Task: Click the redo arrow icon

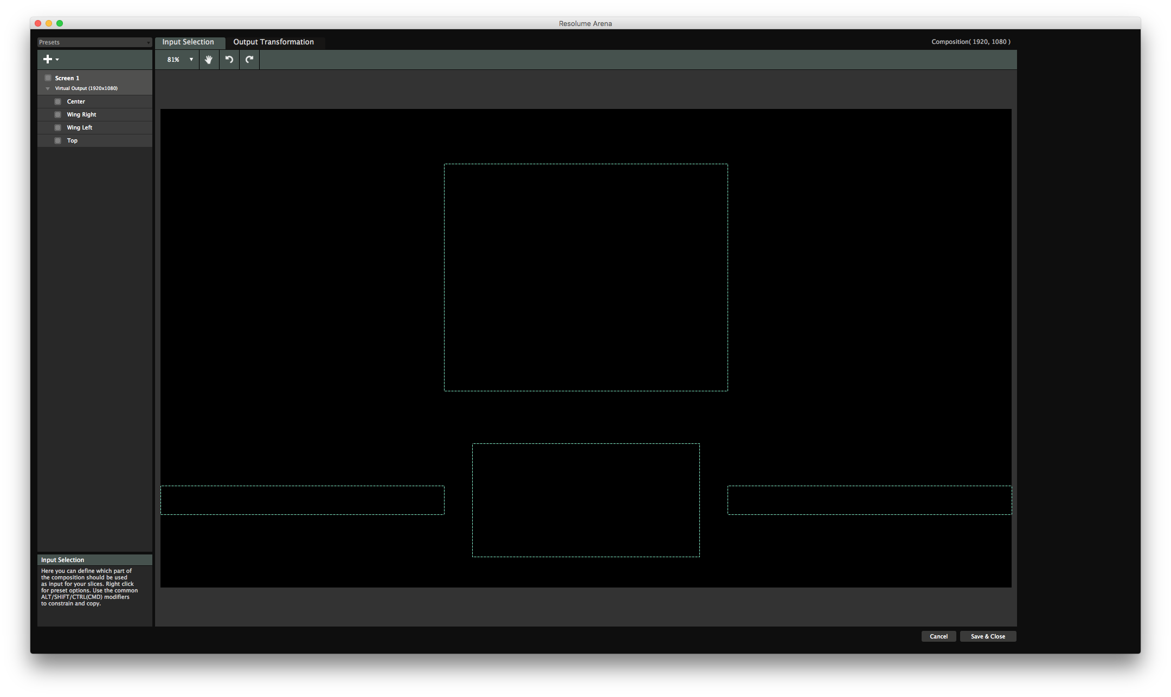Action: point(249,60)
